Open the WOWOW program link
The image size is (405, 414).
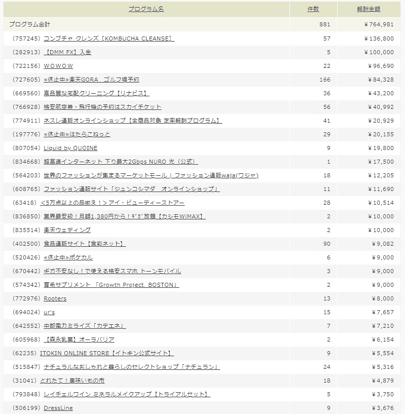pyautogui.click(x=58, y=66)
